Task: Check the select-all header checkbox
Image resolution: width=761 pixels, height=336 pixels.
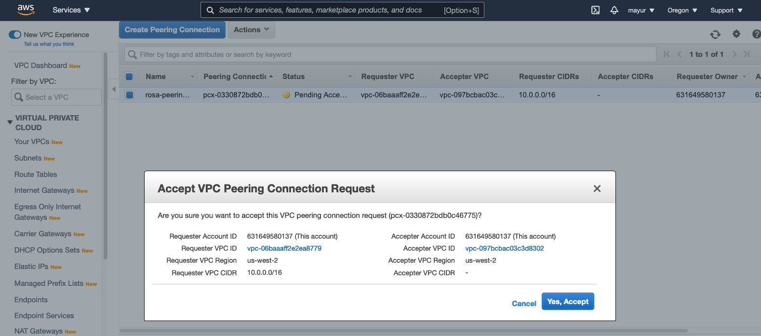Action: [x=129, y=77]
